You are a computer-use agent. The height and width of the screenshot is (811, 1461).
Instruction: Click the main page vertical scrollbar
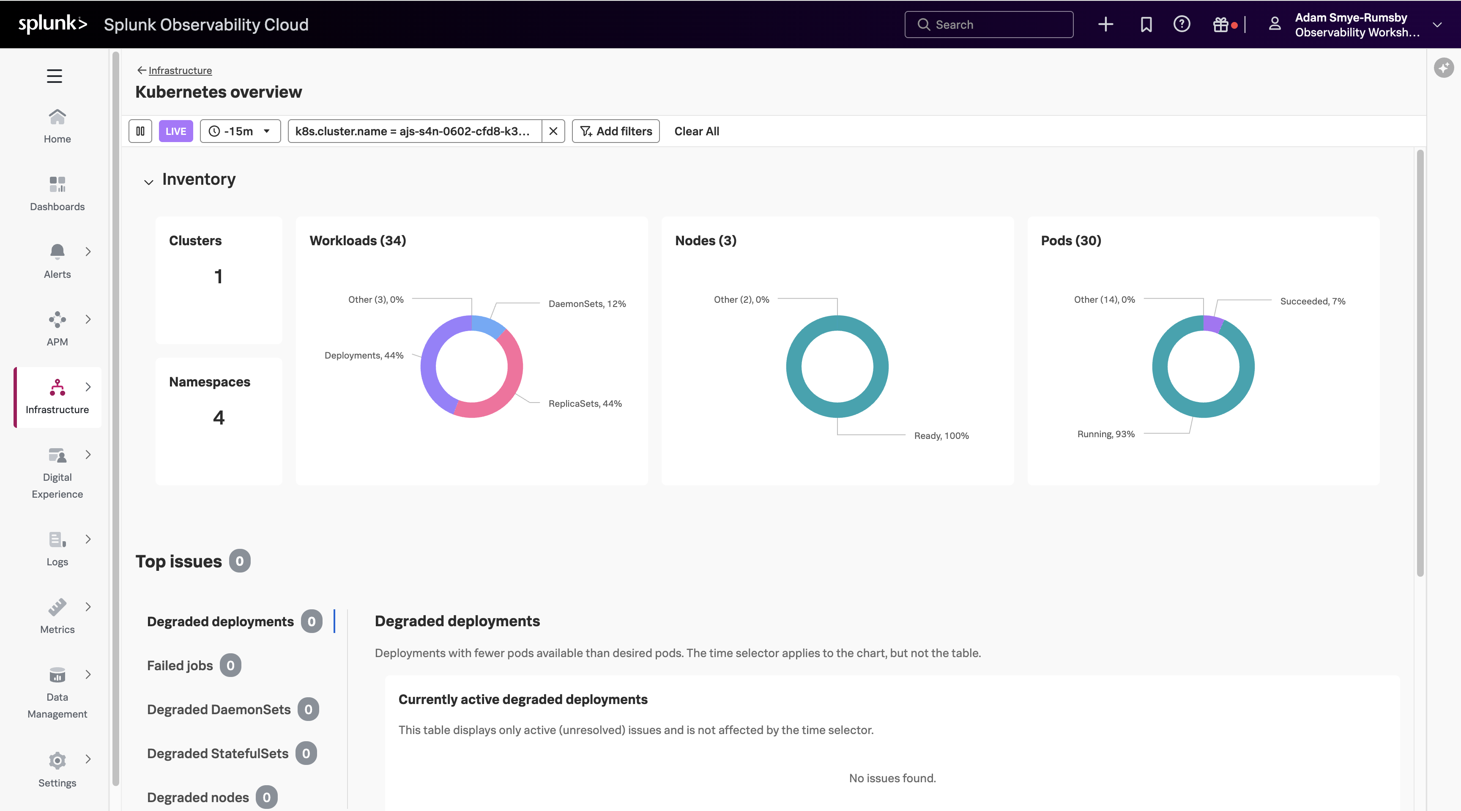pos(1420,363)
